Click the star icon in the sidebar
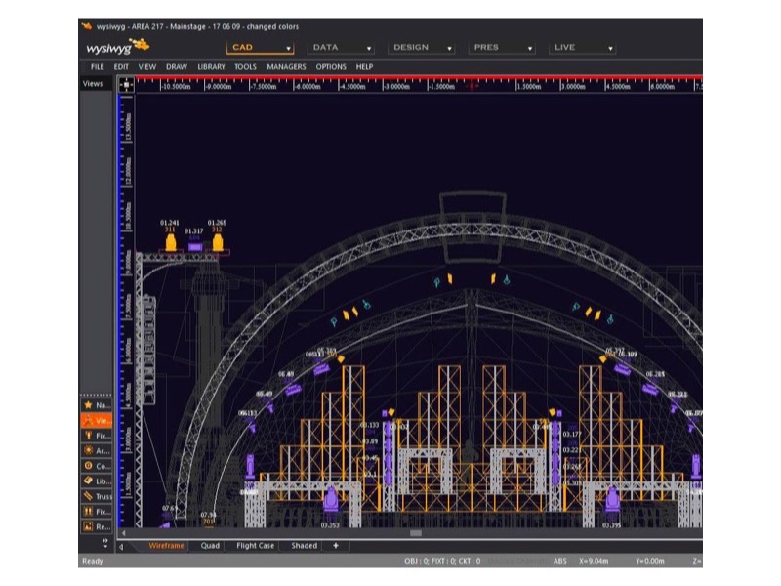781x586 pixels. tap(89, 404)
